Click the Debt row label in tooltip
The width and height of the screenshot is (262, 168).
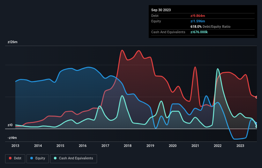pyautogui.click(x=155, y=16)
